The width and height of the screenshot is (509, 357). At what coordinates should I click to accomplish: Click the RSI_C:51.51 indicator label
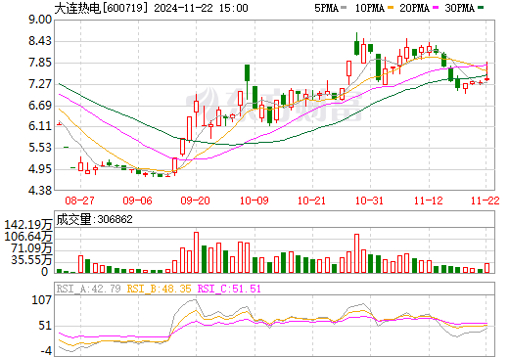pyautogui.click(x=229, y=289)
